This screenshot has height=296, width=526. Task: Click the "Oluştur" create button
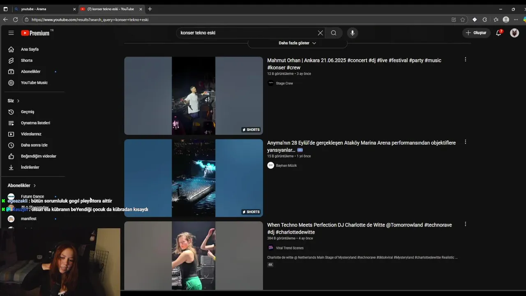pos(476,33)
